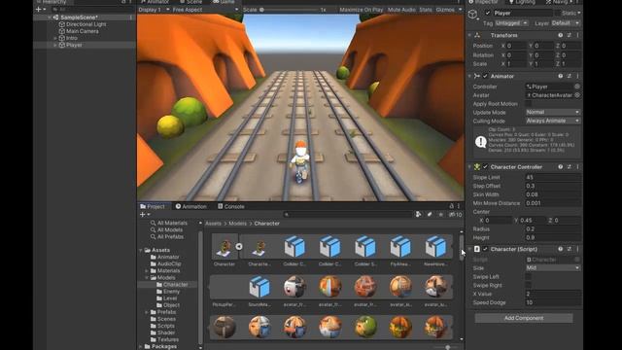The image size is (622, 350).
Task: Toggle Swipe Left checkbox
Action: pos(529,276)
